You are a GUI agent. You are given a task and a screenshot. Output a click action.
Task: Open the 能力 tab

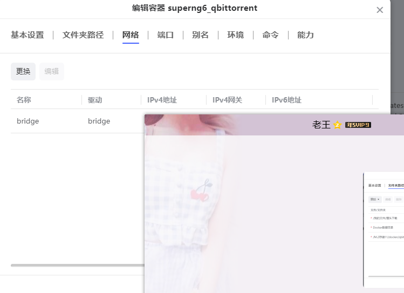[x=305, y=35]
